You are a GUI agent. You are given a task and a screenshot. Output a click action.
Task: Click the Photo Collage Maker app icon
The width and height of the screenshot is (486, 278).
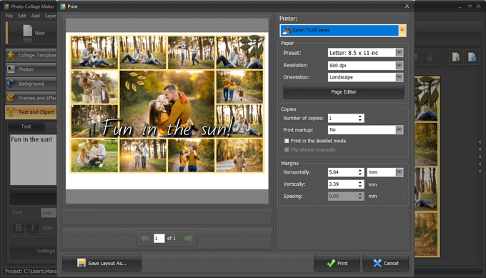[6, 6]
